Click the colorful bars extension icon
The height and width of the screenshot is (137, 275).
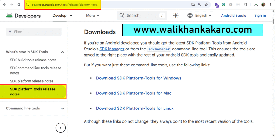tap(238, 5)
